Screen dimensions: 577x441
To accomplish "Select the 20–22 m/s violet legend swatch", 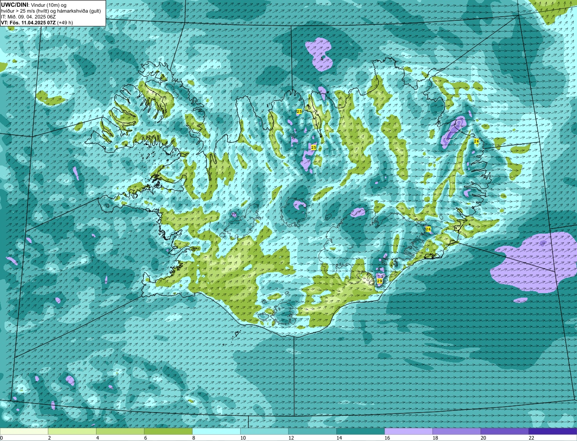I will click(505, 431).
